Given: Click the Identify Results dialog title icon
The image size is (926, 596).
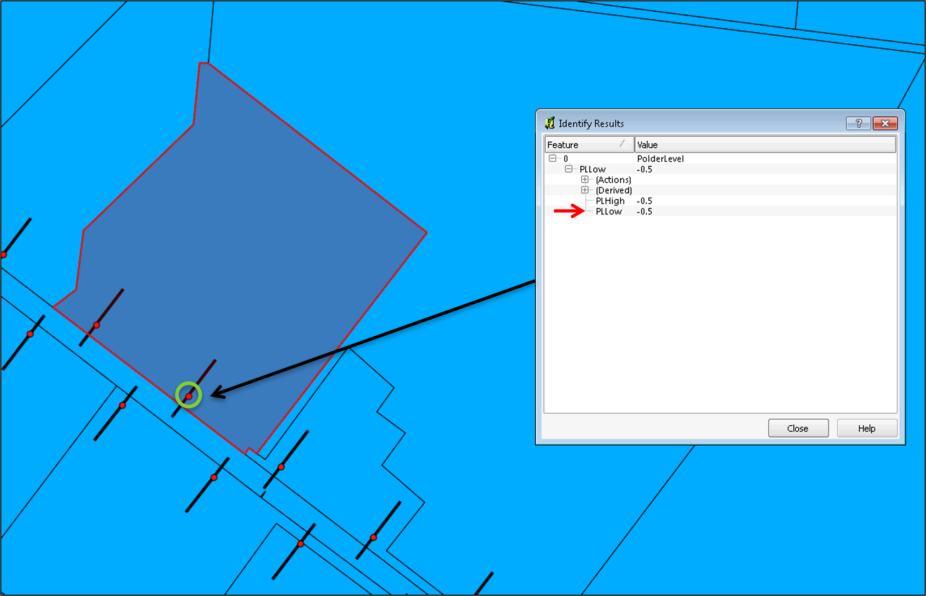Looking at the screenshot, I should [550, 123].
